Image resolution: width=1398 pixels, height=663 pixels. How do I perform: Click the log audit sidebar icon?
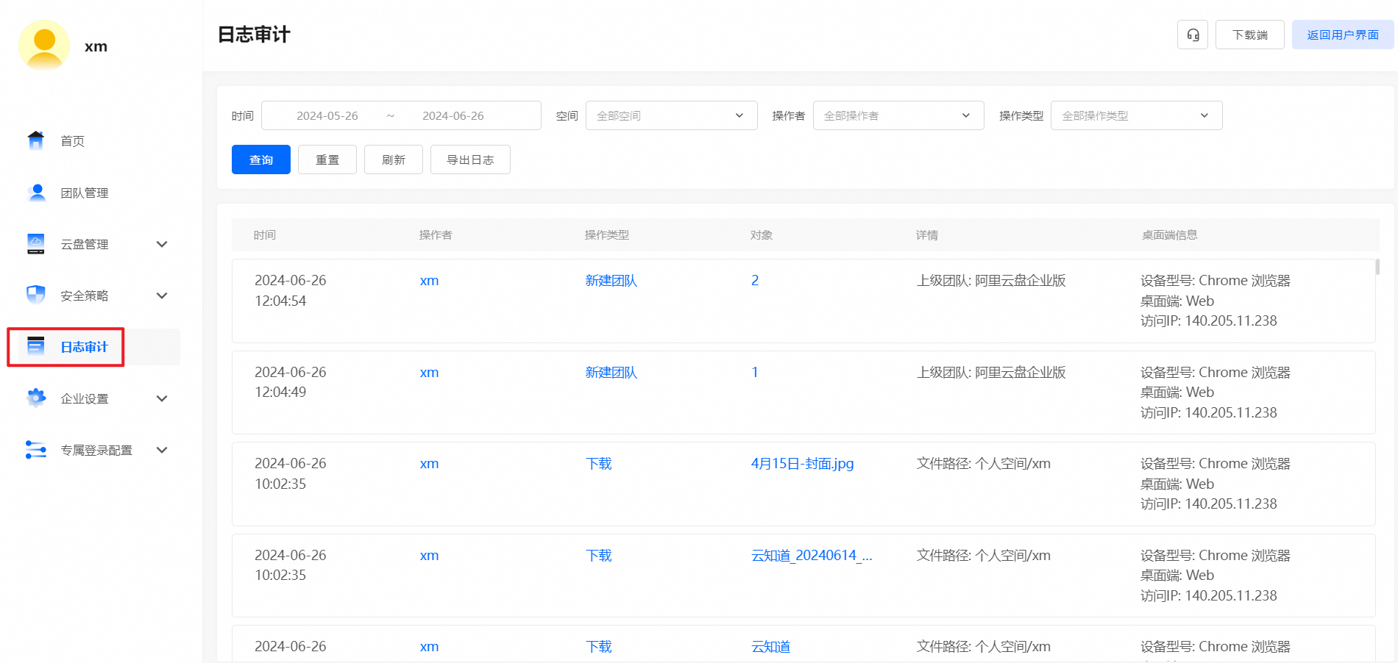(35, 346)
